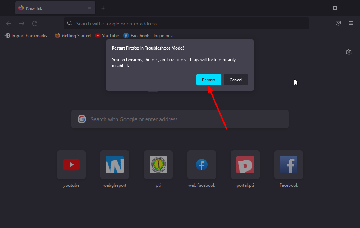360x228 pixels.
Task: Open a new browser tab
Action: pos(103,8)
